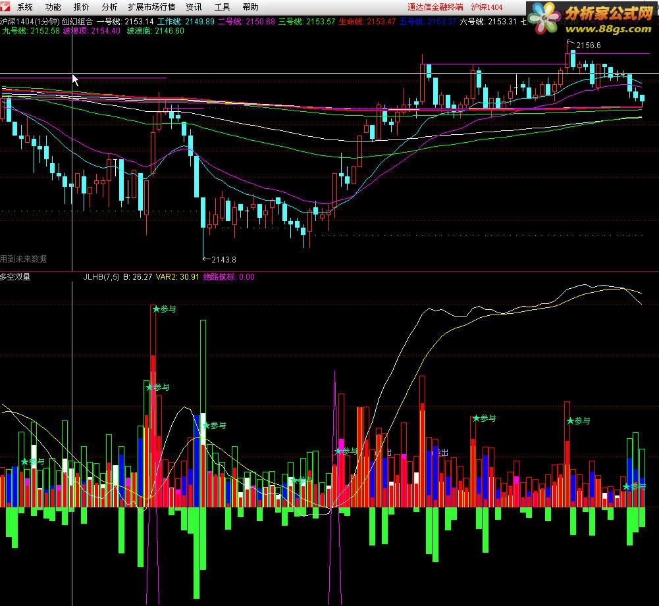The image size is (659, 606).
Task: Click the 工作线: 2149.89 indicator value
Action: tap(186, 22)
